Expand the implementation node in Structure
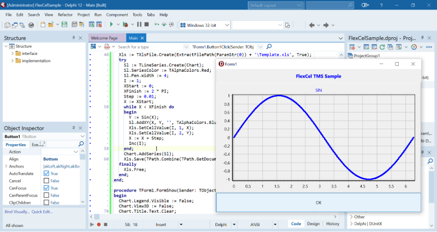 tap(12, 61)
